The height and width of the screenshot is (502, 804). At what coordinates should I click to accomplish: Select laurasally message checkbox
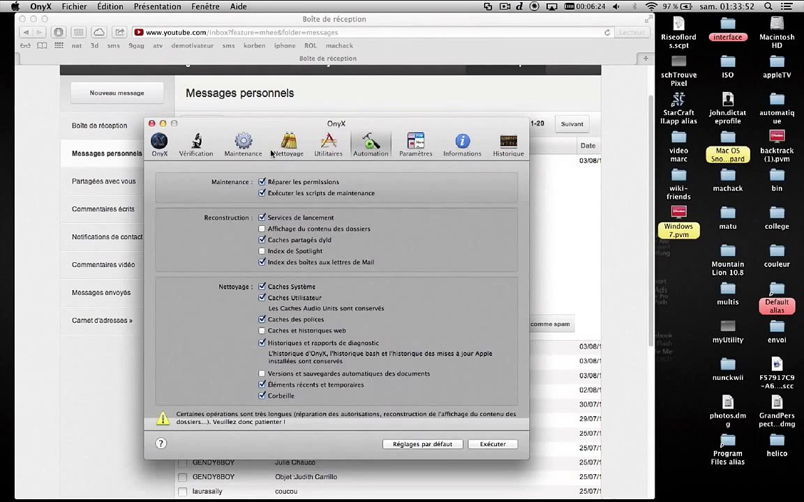[x=182, y=492]
